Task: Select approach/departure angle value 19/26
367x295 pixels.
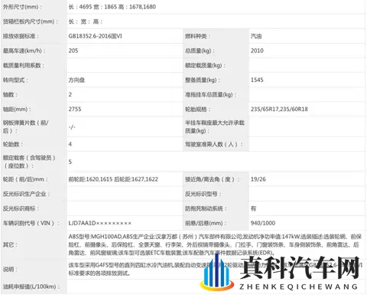Action: pos(258,179)
